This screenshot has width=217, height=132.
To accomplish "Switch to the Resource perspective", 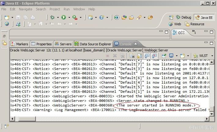I will [x=195, y=24].
